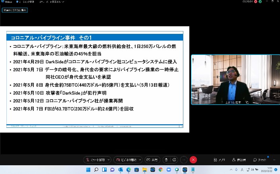Image resolution: width=280 pixels, height=174 pixels.
Task: Click the IME input mode A indicator
Action: 242,170
